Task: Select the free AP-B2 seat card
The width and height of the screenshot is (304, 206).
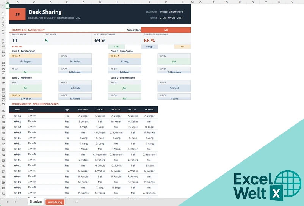Action: coord(174,59)
